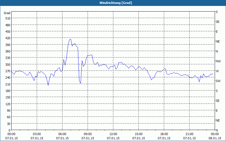226x141 pixels.
Task: Pick NE compass label level with 30
Action: pyautogui.click(x=218, y=120)
